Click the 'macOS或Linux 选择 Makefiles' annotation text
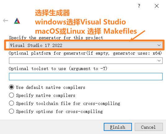 coord(86,31)
